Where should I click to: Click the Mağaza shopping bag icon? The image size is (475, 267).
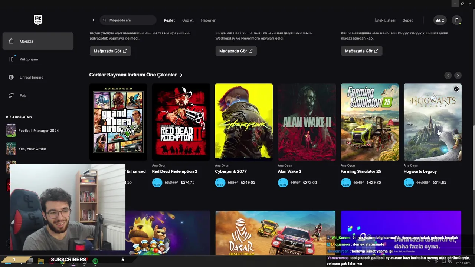(x=11, y=41)
